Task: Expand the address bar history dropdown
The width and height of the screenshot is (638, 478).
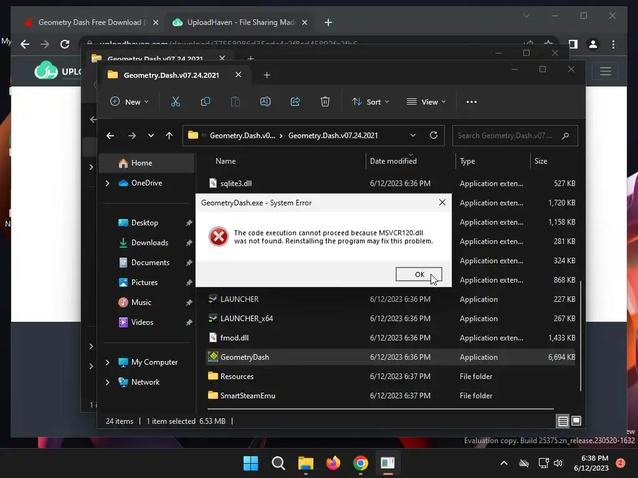Action: 413,135
